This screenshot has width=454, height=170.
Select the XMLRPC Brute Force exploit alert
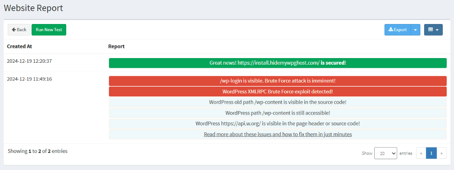(x=278, y=92)
